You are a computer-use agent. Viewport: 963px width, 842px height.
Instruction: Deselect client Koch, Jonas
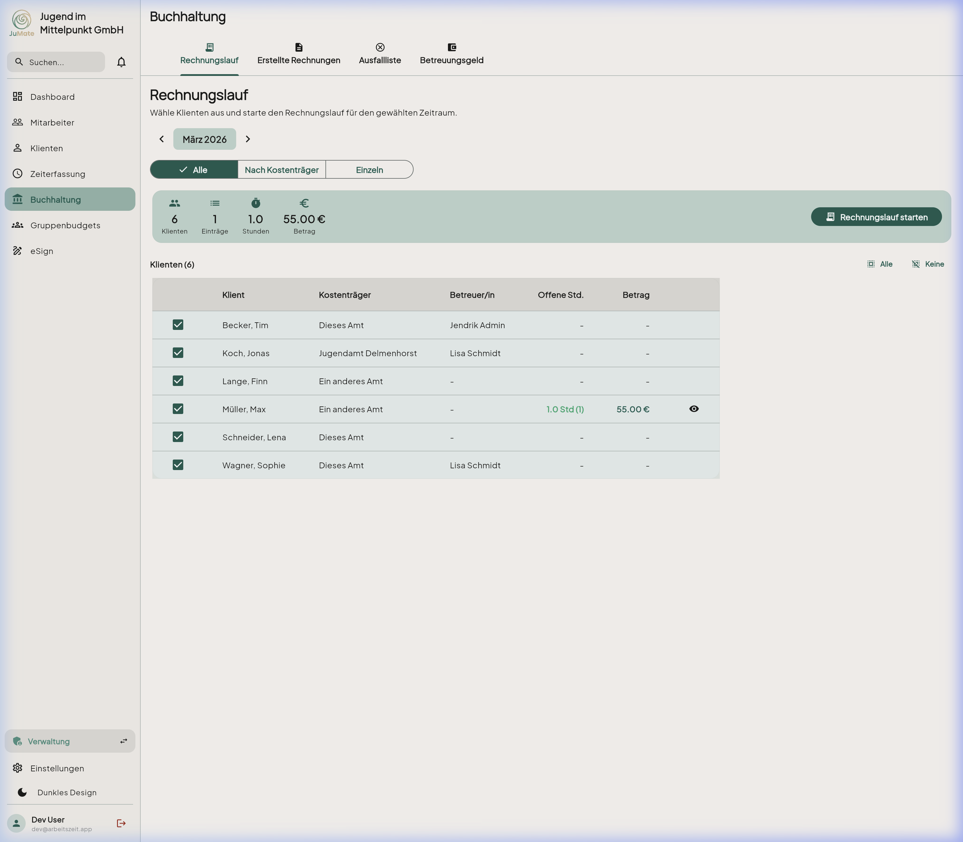coord(178,353)
